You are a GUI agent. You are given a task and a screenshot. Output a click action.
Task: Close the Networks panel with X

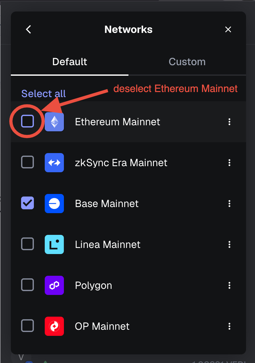228,29
